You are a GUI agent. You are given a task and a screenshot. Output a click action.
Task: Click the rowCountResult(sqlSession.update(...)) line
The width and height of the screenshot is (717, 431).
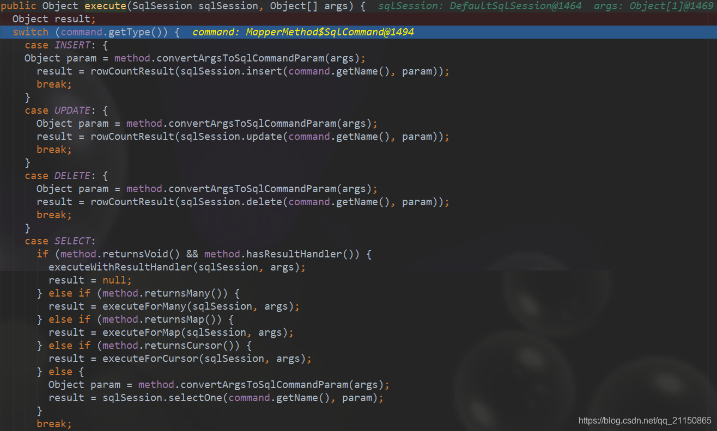243,137
